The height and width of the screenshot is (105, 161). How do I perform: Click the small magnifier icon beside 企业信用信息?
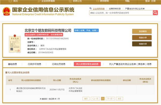click(90, 8)
